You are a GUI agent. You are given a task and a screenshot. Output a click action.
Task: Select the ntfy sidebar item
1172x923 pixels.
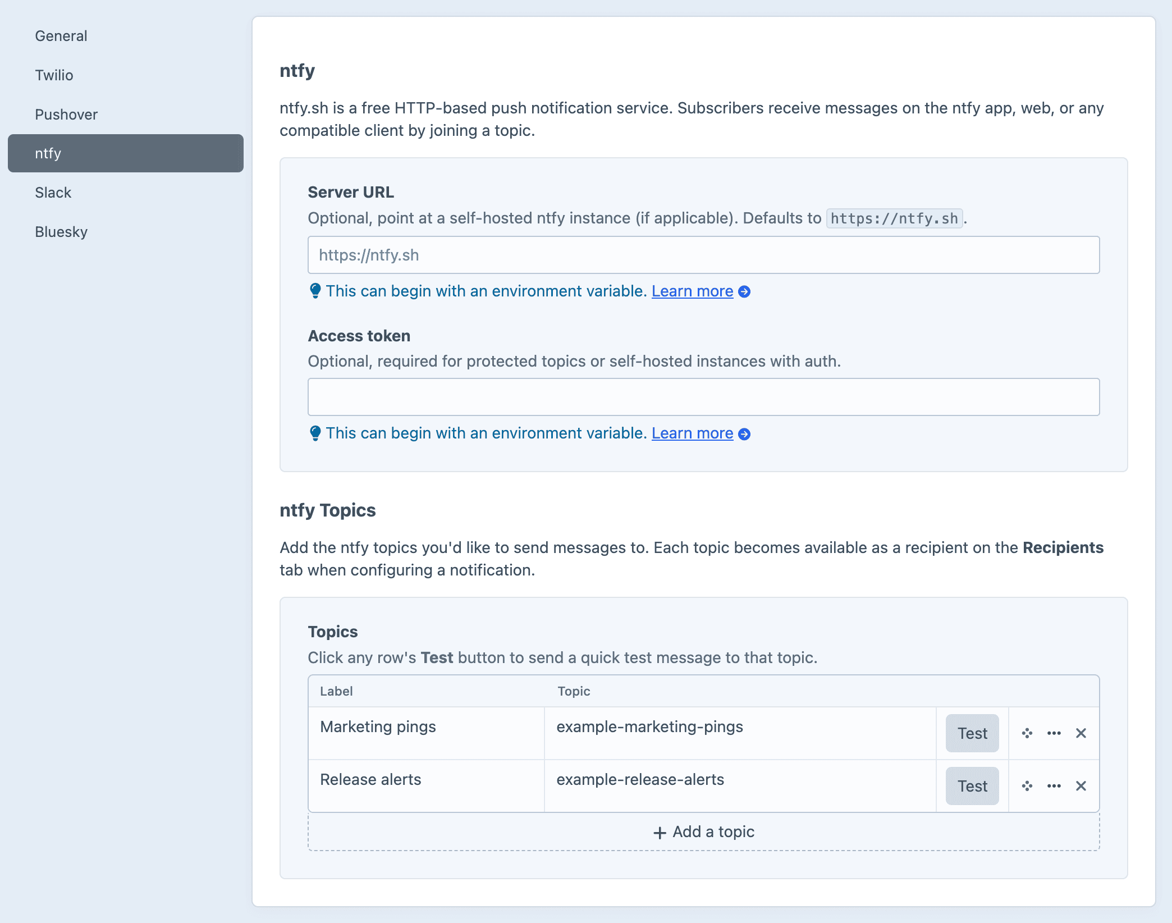pos(126,153)
